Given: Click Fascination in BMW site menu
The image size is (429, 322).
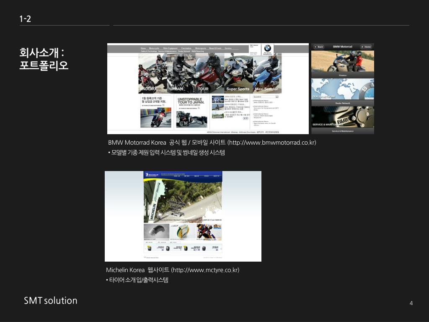Looking at the screenshot, I should pyautogui.click(x=186, y=48).
